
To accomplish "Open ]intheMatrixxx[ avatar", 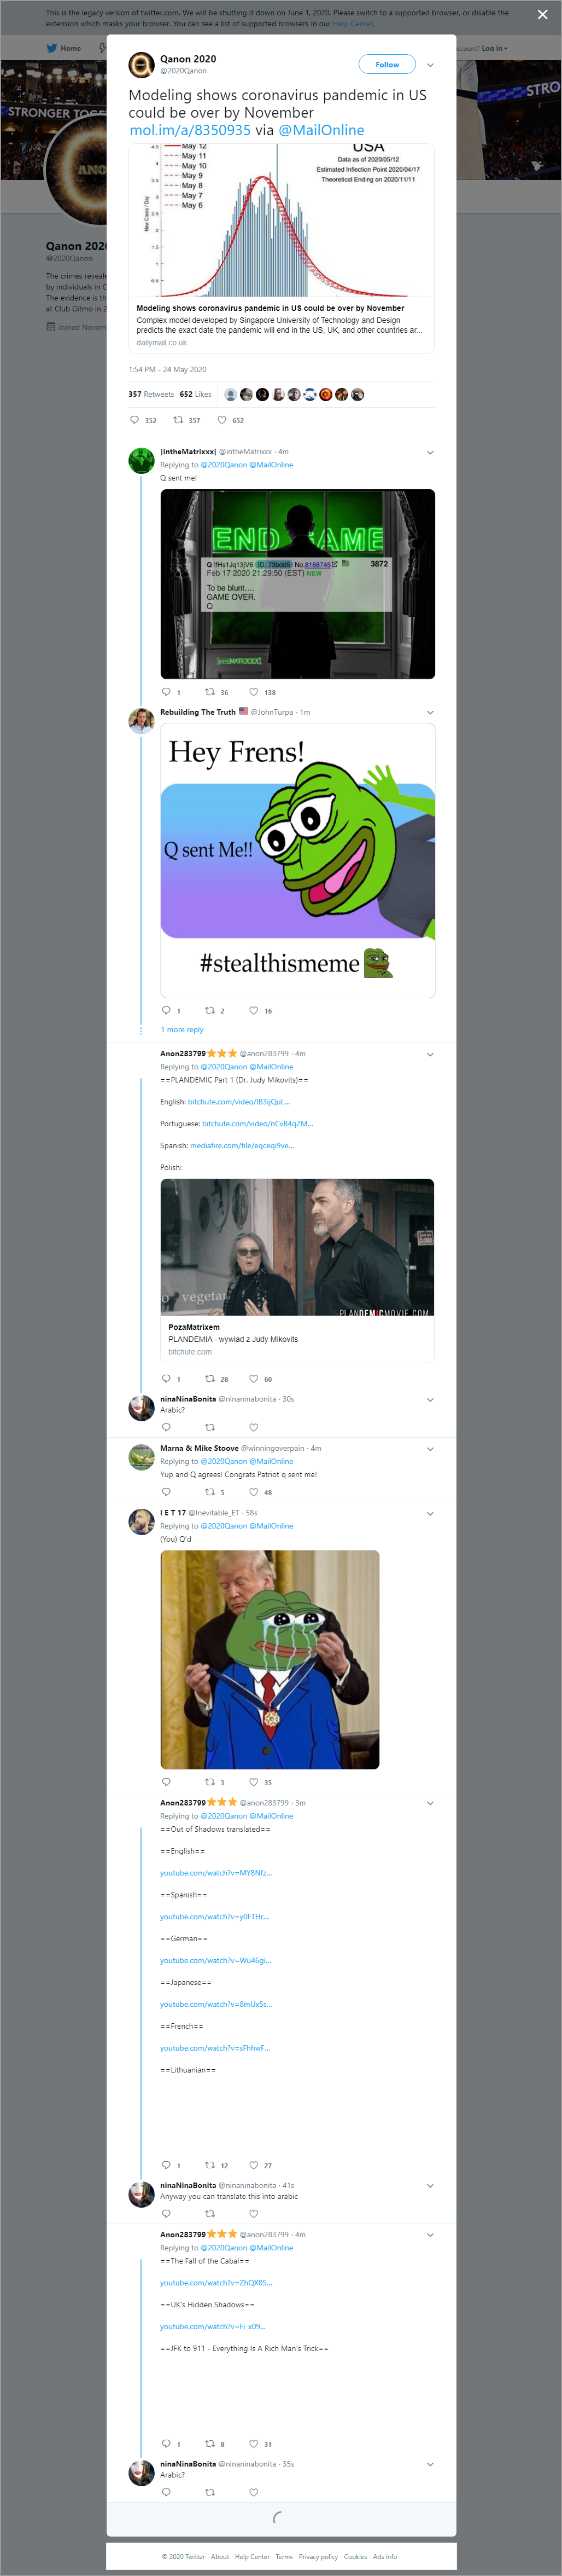I will 142,460.
